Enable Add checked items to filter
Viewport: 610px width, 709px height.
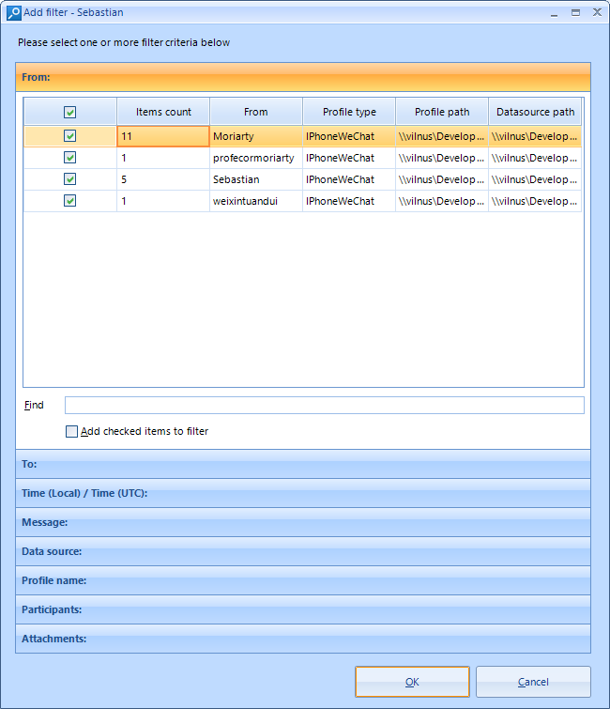(71, 431)
